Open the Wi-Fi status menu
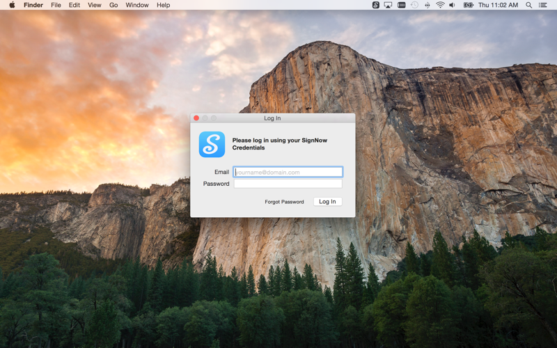 point(440,5)
